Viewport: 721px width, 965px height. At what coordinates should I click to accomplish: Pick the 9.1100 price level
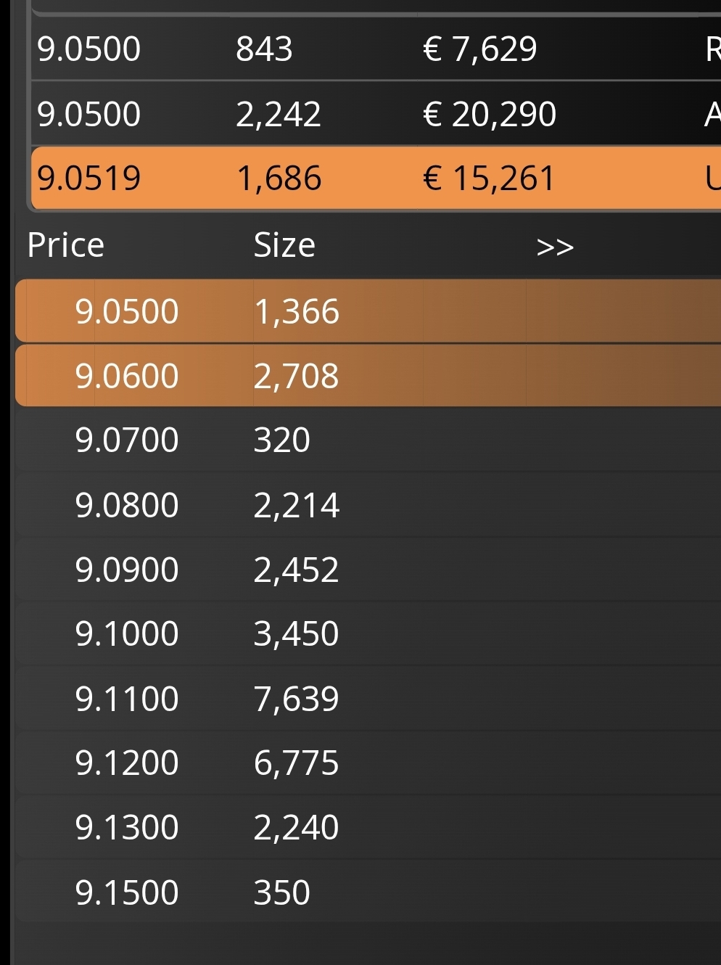[127, 699]
